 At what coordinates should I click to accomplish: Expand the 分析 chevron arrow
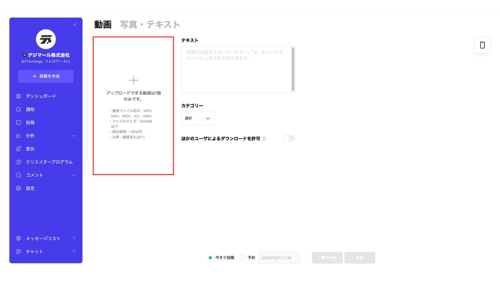click(74, 136)
